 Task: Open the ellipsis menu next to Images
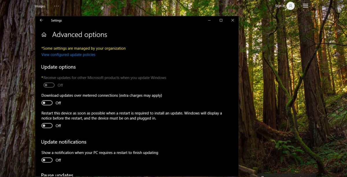point(56,6)
